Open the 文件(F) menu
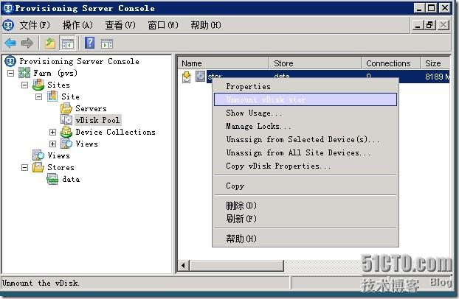This screenshot has height=299, width=459. 35,25
